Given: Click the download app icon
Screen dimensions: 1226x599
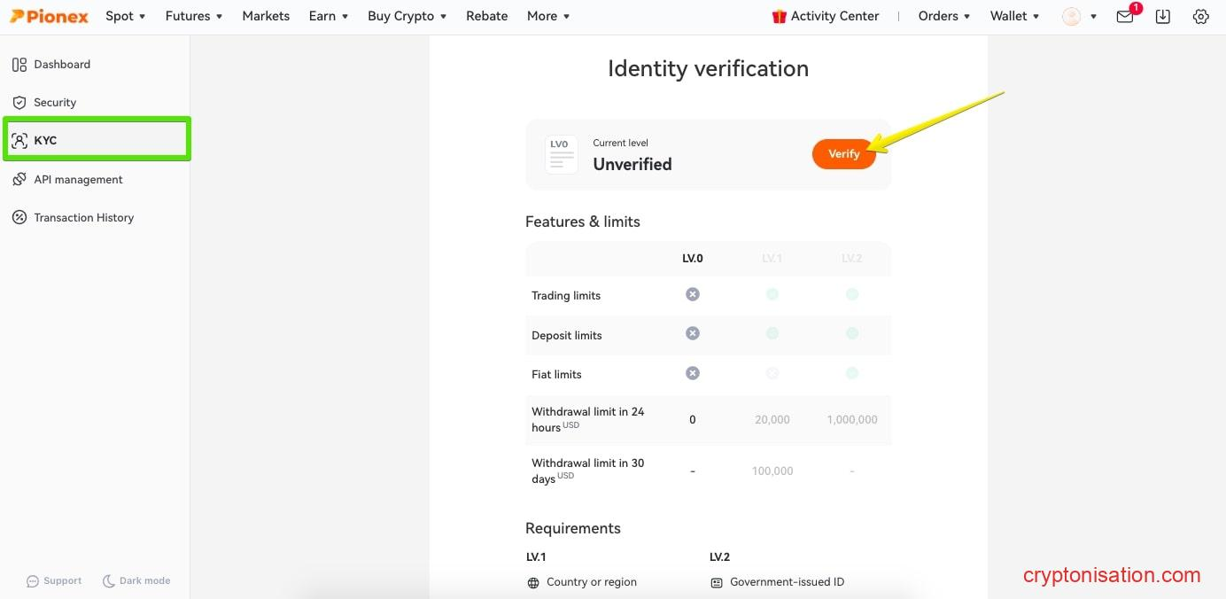Looking at the screenshot, I should pyautogui.click(x=1163, y=16).
